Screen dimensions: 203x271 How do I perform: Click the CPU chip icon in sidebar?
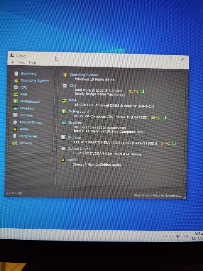coord(16,88)
